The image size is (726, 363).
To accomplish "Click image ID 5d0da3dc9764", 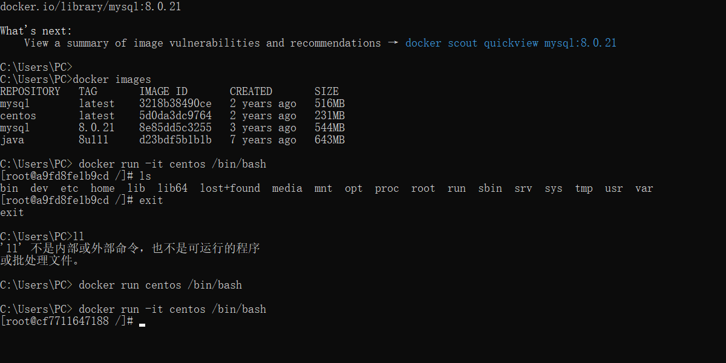I will click(175, 116).
